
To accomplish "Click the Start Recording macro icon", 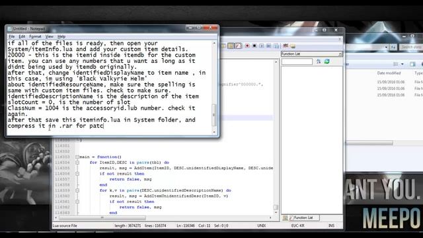I will 247,46.
